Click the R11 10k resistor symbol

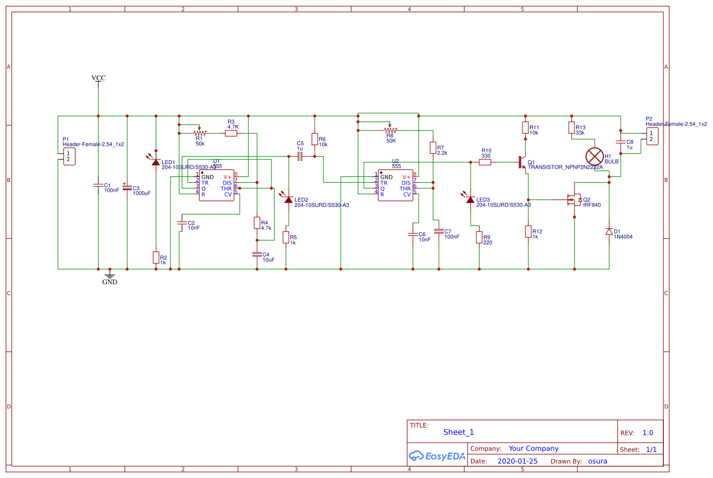525,128
